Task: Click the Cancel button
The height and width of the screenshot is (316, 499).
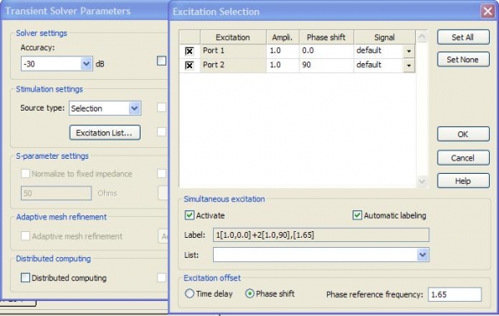Action: pyautogui.click(x=463, y=157)
